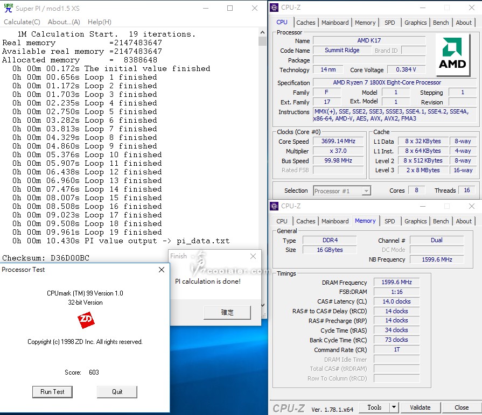
Task: Maximize the Super PI window
Action: click(x=229, y=8)
